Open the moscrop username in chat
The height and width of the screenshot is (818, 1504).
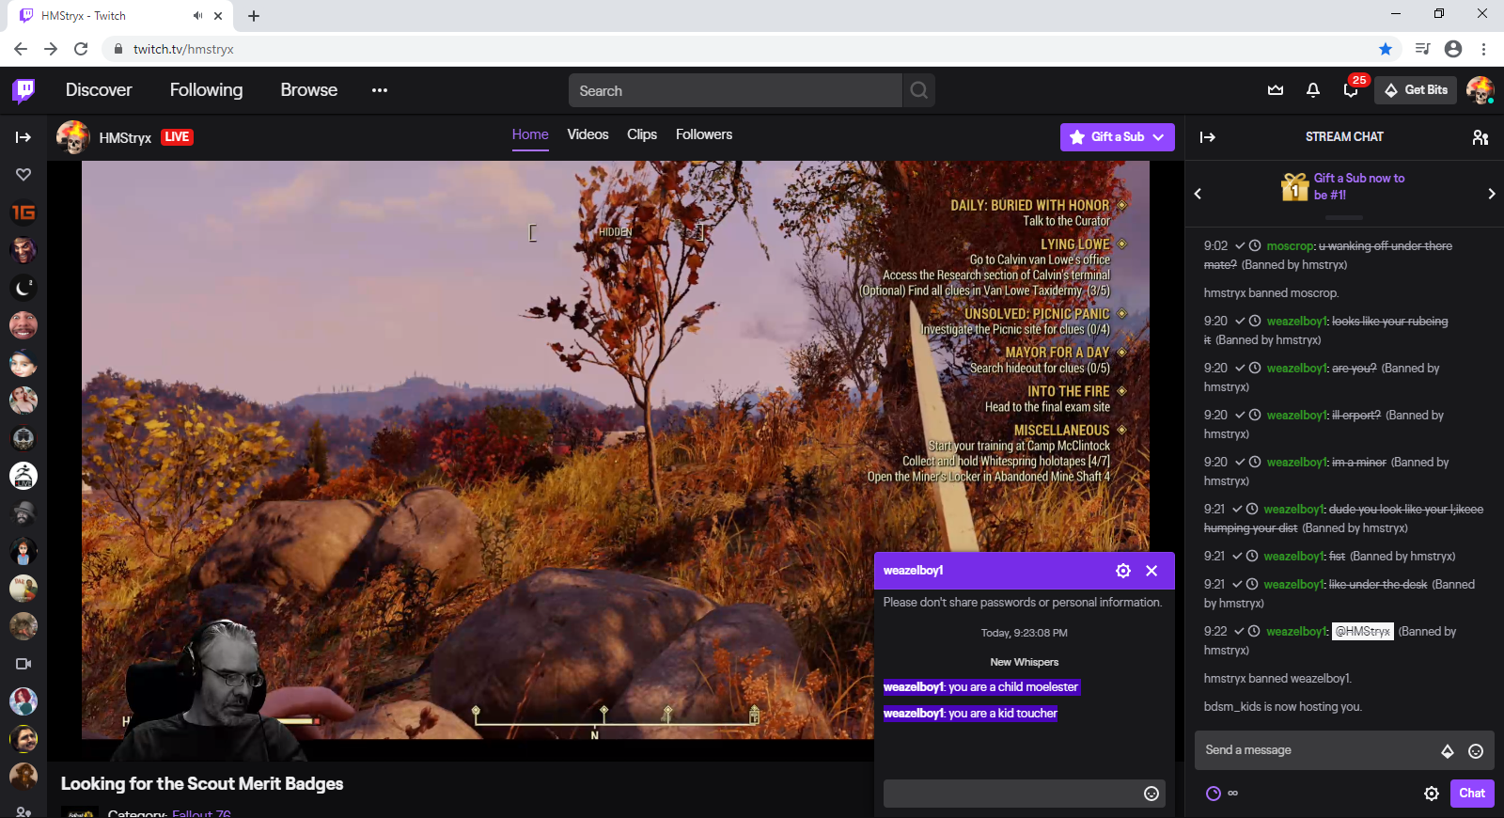click(1290, 246)
